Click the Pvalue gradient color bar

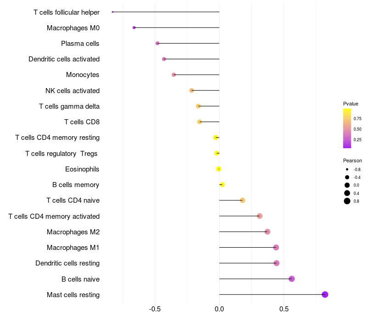[x=347, y=128]
